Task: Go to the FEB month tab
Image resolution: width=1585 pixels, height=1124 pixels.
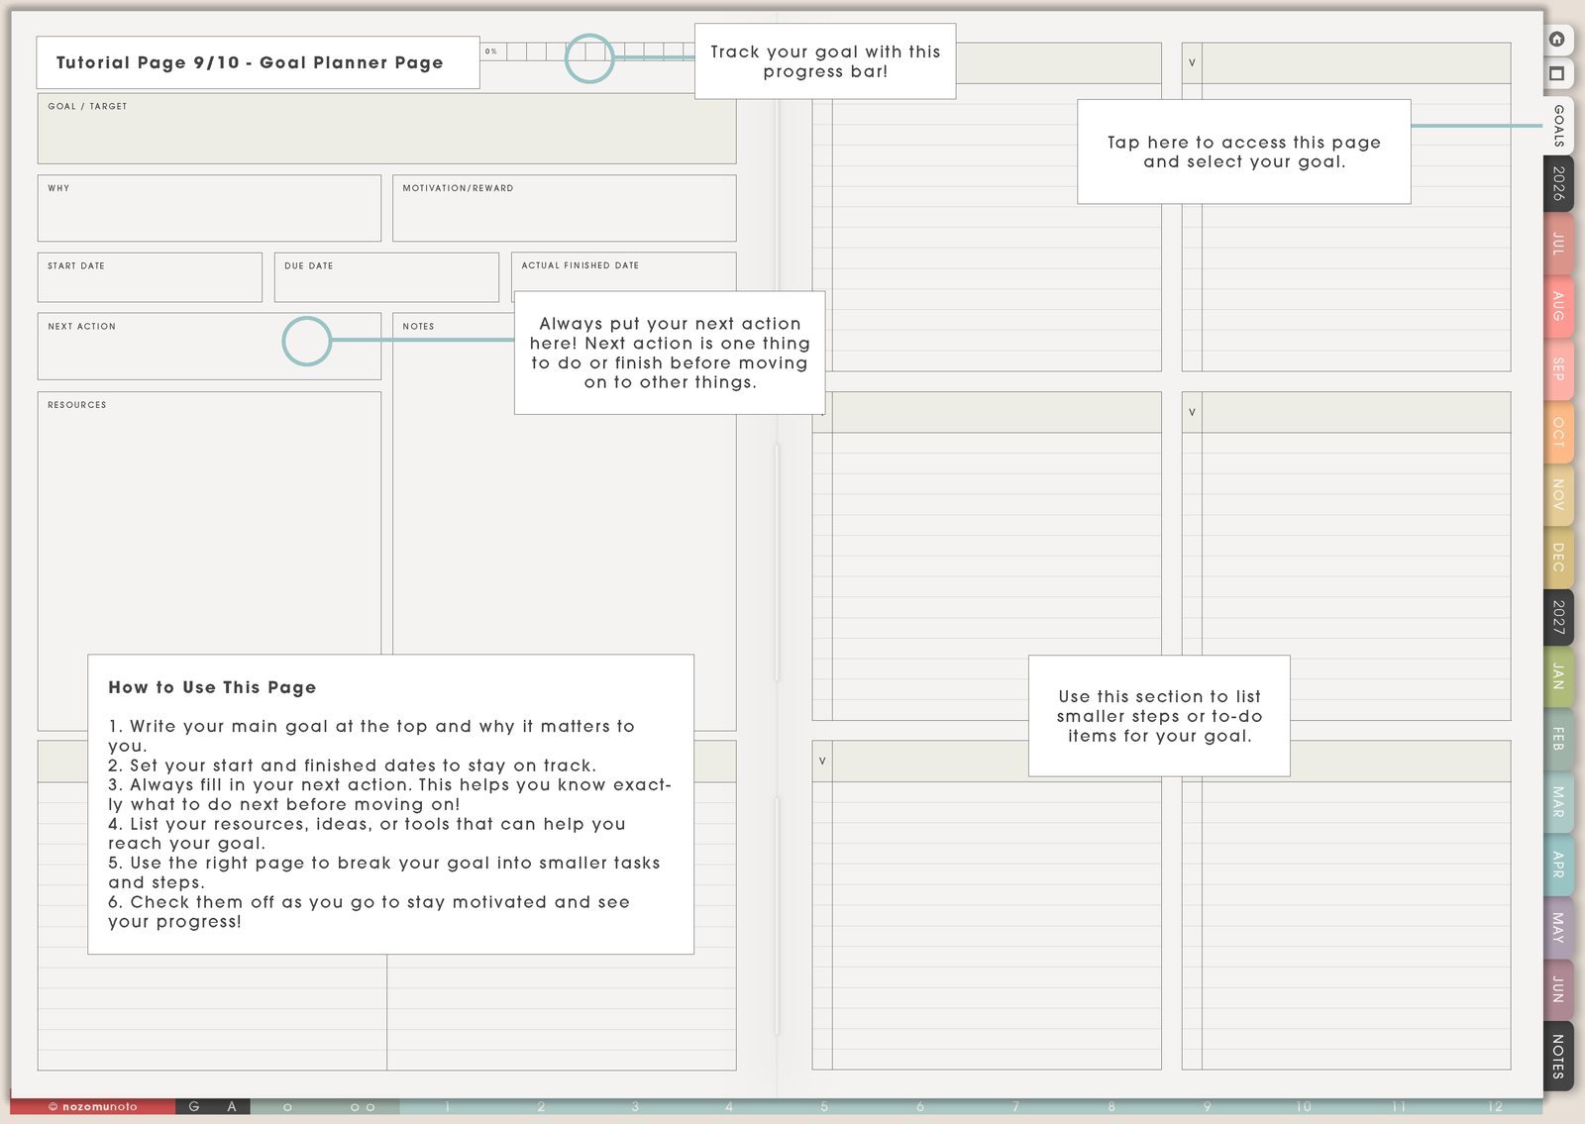Action: [x=1558, y=739]
